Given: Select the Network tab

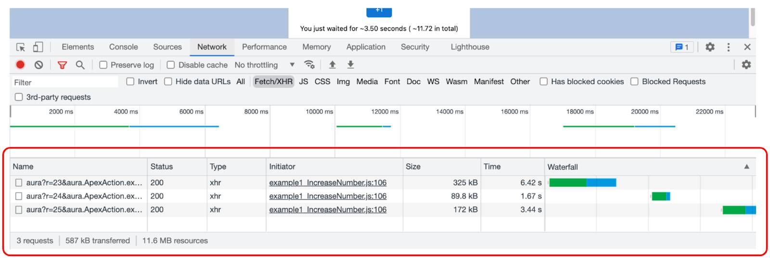Looking at the screenshot, I should pyautogui.click(x=212, y=47).
